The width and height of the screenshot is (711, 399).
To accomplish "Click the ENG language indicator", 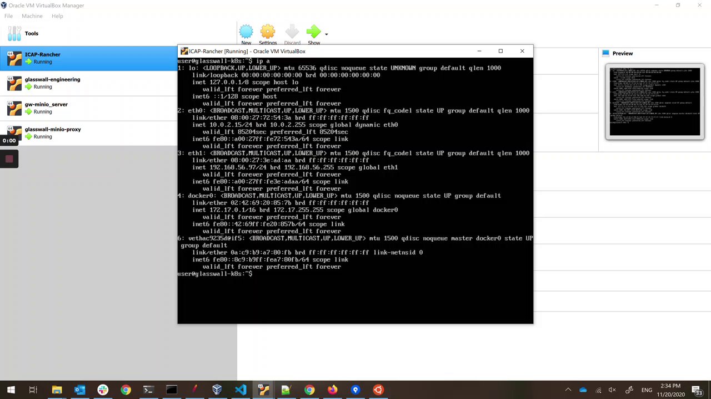I will click(647, 390).
